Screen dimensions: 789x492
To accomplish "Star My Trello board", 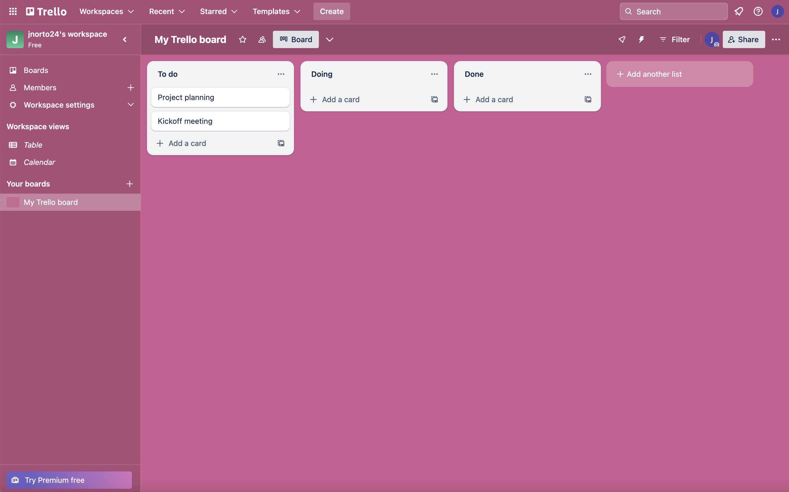I will [x=243, y=39].
